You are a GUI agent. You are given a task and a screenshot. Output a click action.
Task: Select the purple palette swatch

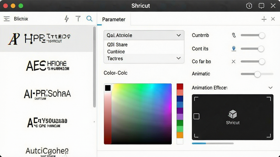tap(180, 111)
